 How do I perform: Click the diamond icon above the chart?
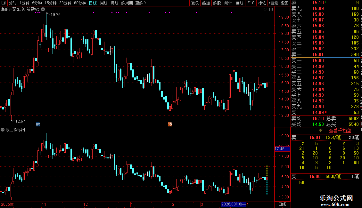(265, 10)
